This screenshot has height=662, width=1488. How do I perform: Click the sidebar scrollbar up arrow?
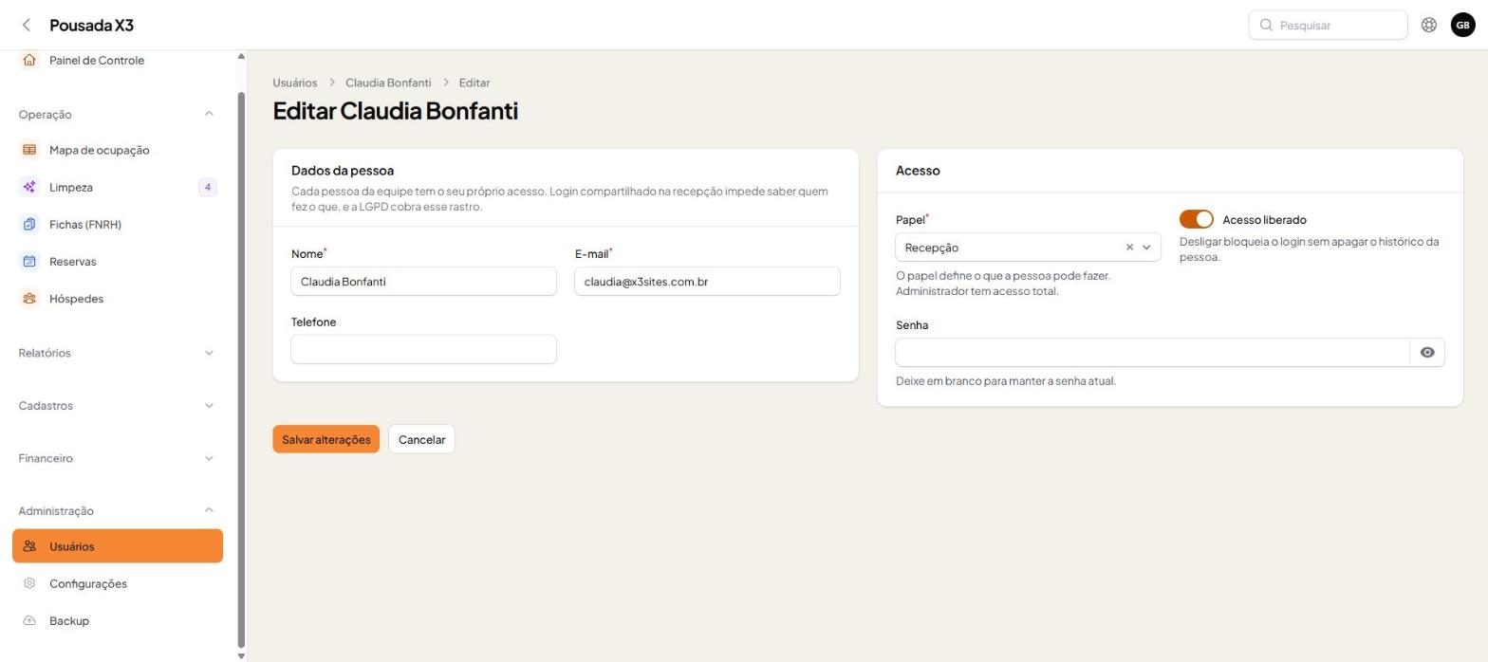click(x=241, y=57)
